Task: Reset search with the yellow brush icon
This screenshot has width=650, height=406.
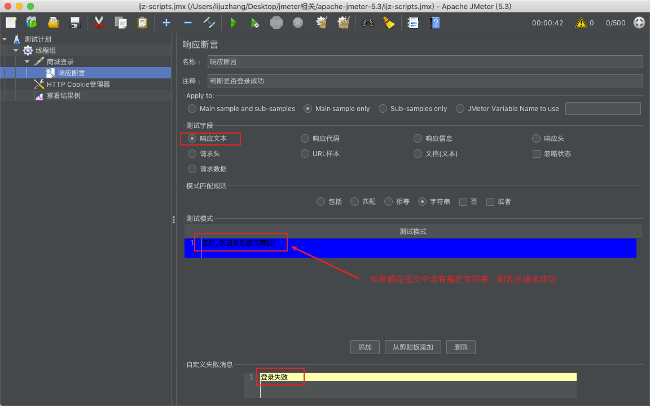Action: coord(389,23)
